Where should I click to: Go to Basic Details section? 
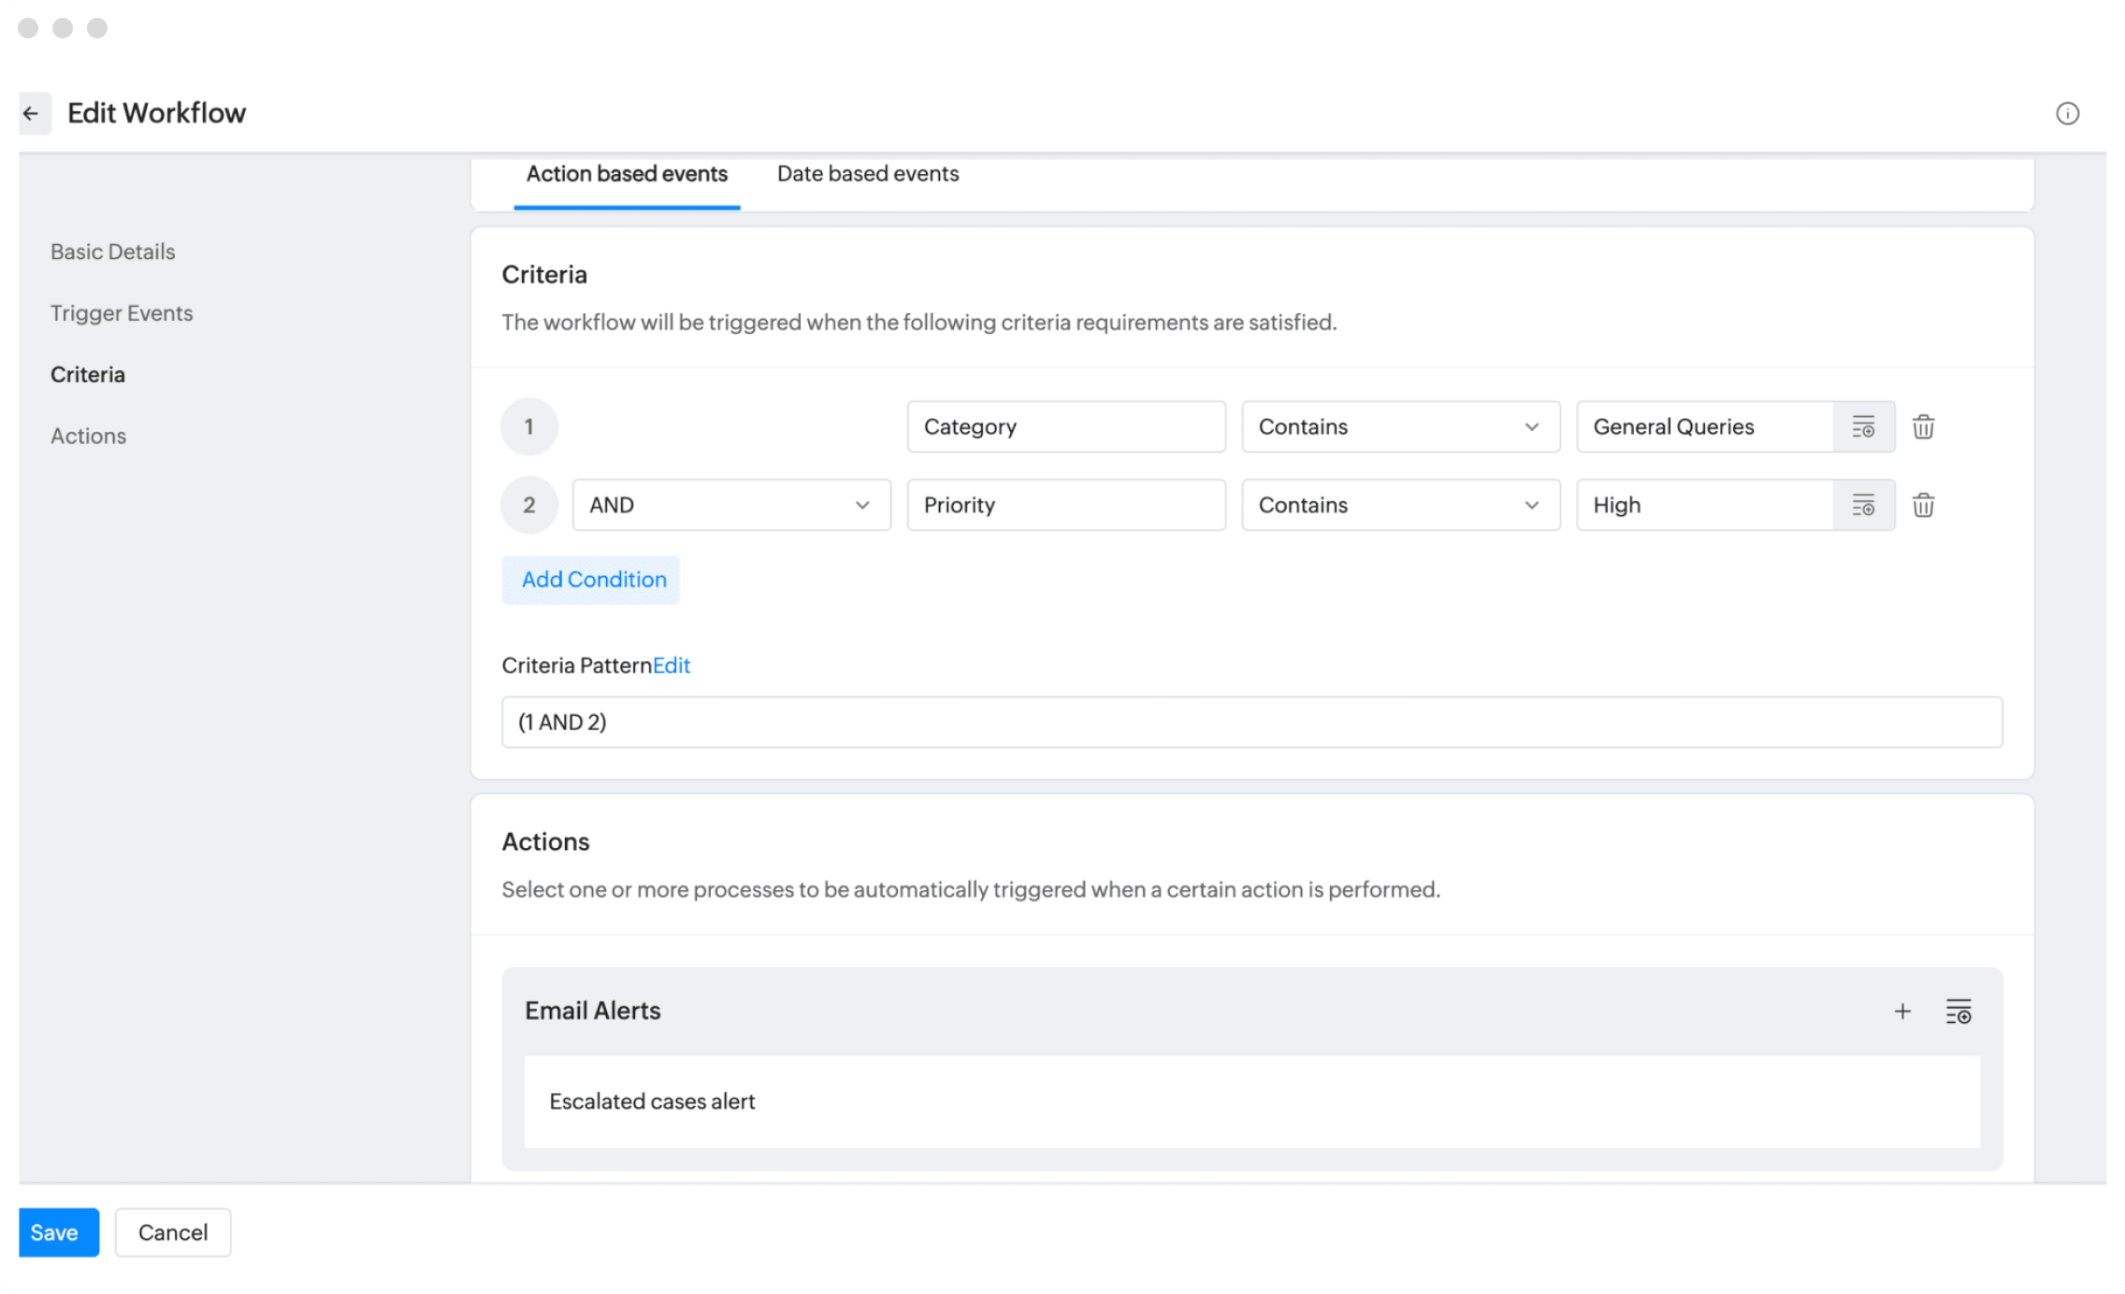tap(112, 252)
